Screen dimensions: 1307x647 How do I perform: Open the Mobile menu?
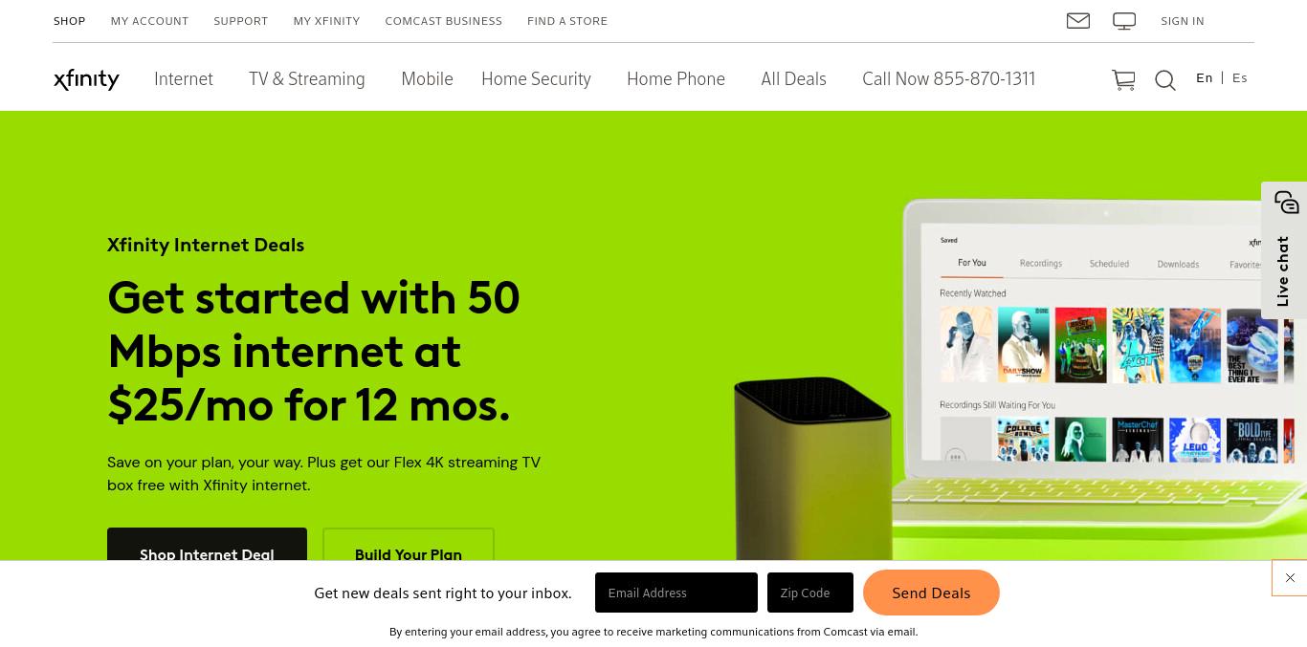[427, 79]
